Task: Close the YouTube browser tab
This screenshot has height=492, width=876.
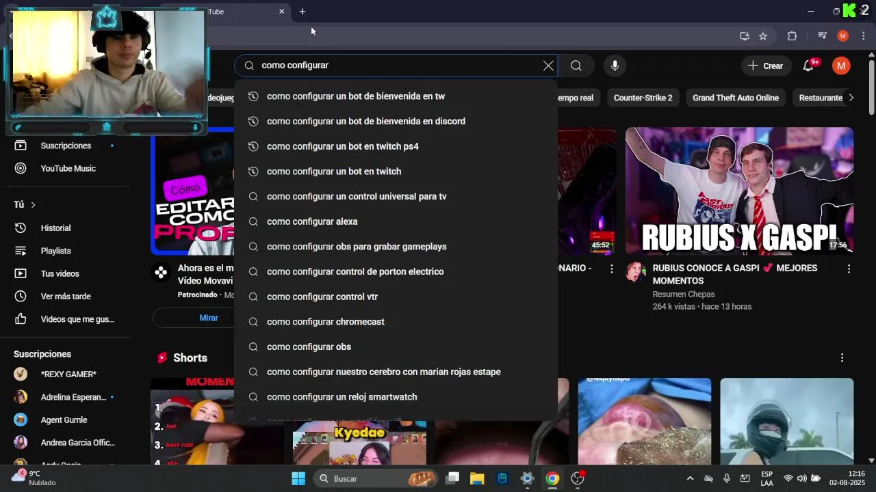Action: pyautogui.click(x=281, y=12)
